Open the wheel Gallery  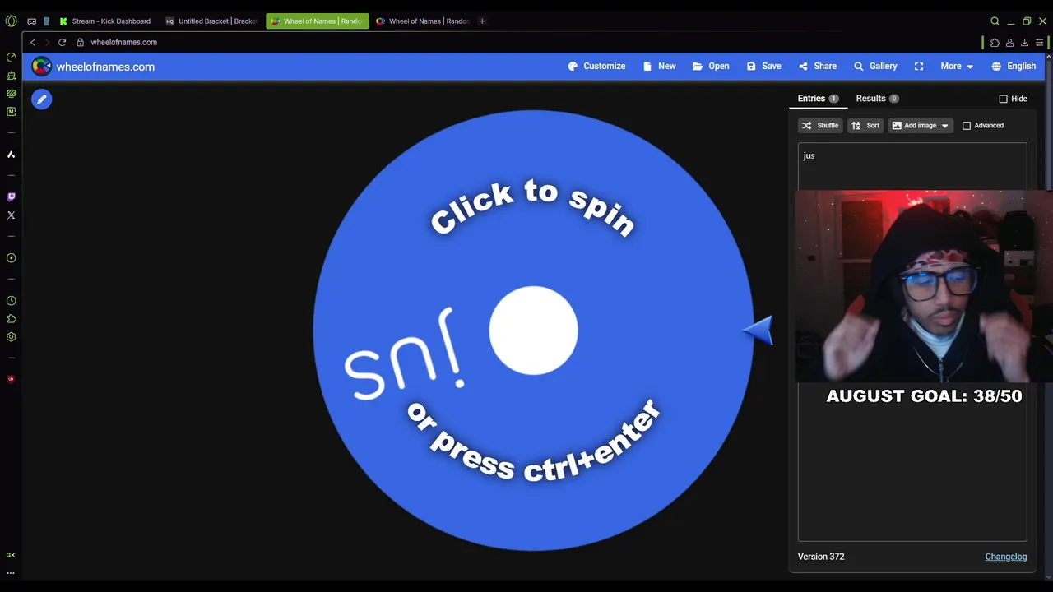coord(875,66)
